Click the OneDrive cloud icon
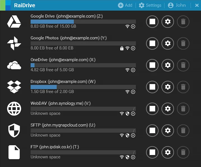Screen dimensions: 201x167 [x=14, y=65]
